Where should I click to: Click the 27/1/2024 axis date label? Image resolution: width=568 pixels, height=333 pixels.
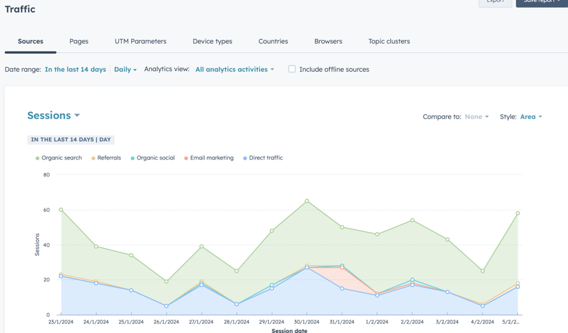201,322
